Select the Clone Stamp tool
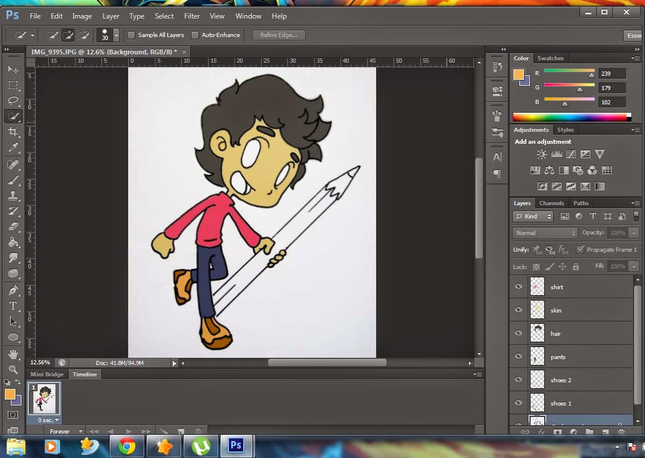 coord(13,196)
